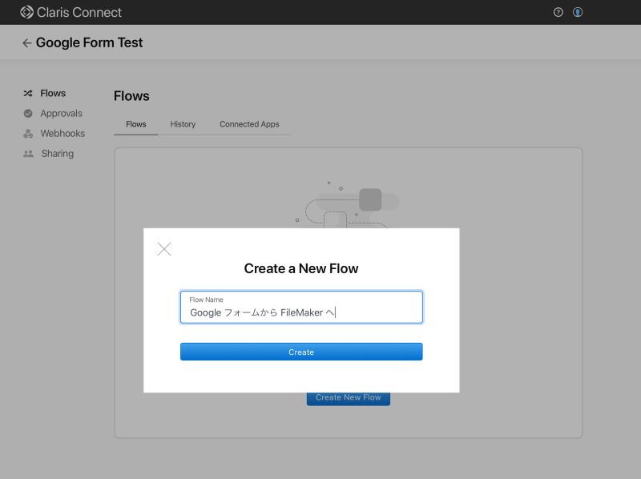
Task: Open the user account profile icon
Action: point(578,12)
